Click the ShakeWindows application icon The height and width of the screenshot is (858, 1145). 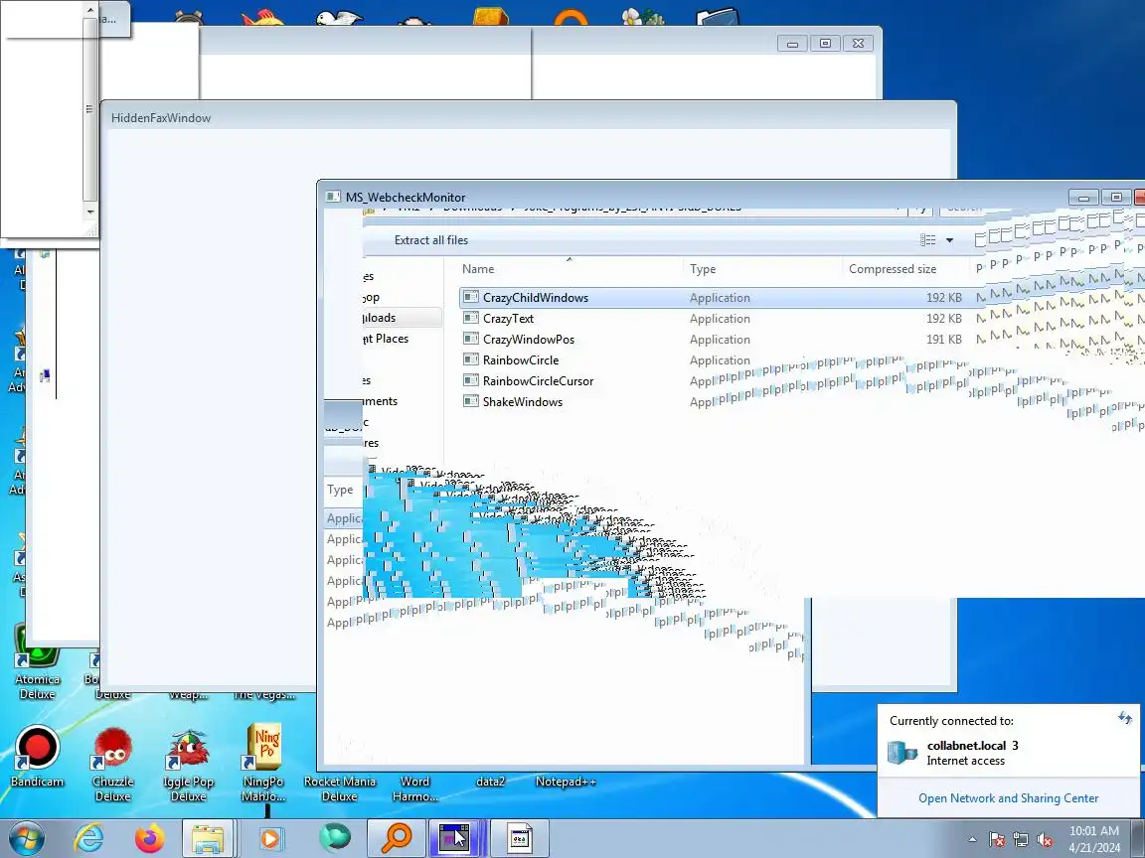(x=471, y=402)
